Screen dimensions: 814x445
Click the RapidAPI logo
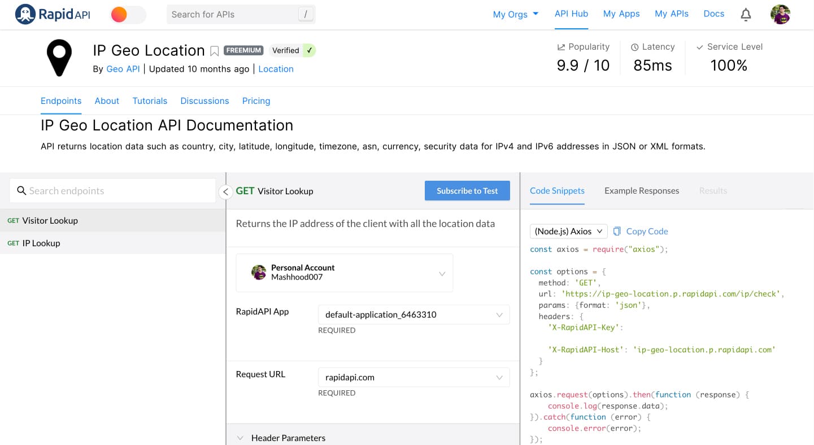coord(53,14)
